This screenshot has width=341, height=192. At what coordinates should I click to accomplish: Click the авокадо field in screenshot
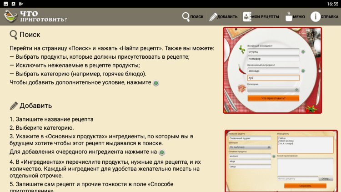[x=273, y=71]
